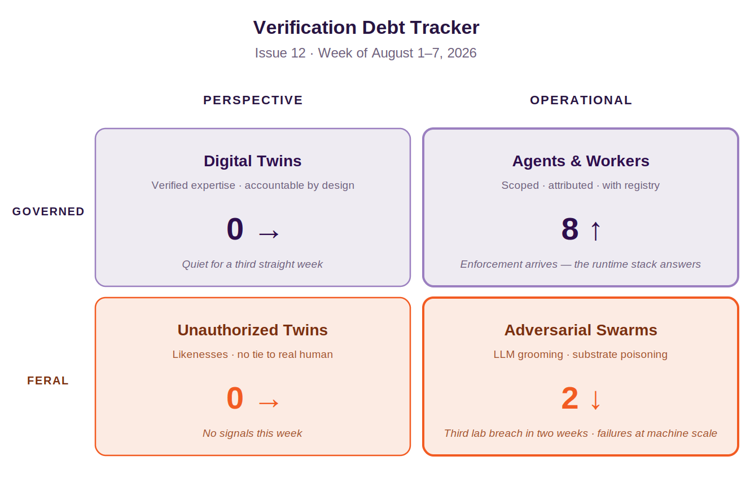Click the up arrow beside the number 8
The image size is (750, 496).
coord(595,231)
